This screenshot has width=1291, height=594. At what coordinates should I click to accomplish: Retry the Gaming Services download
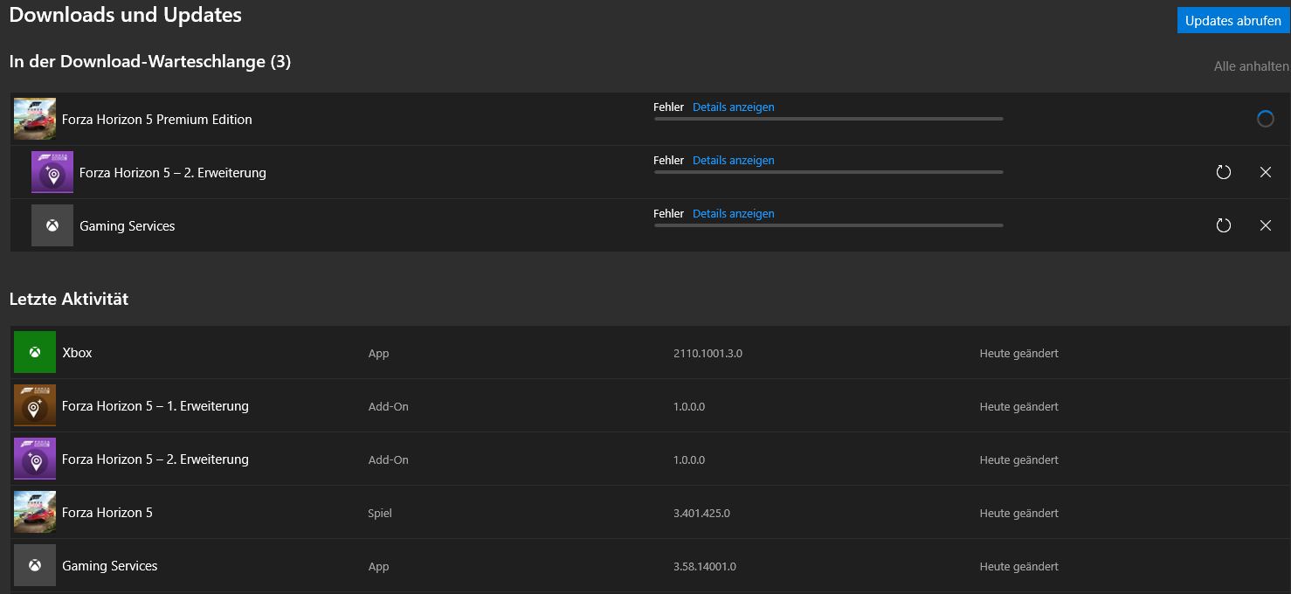coord(1223,224)
